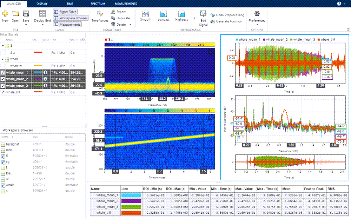
Task: Uncheck the whale_moan_2 signal checkbox
Action: click(3, 79)
